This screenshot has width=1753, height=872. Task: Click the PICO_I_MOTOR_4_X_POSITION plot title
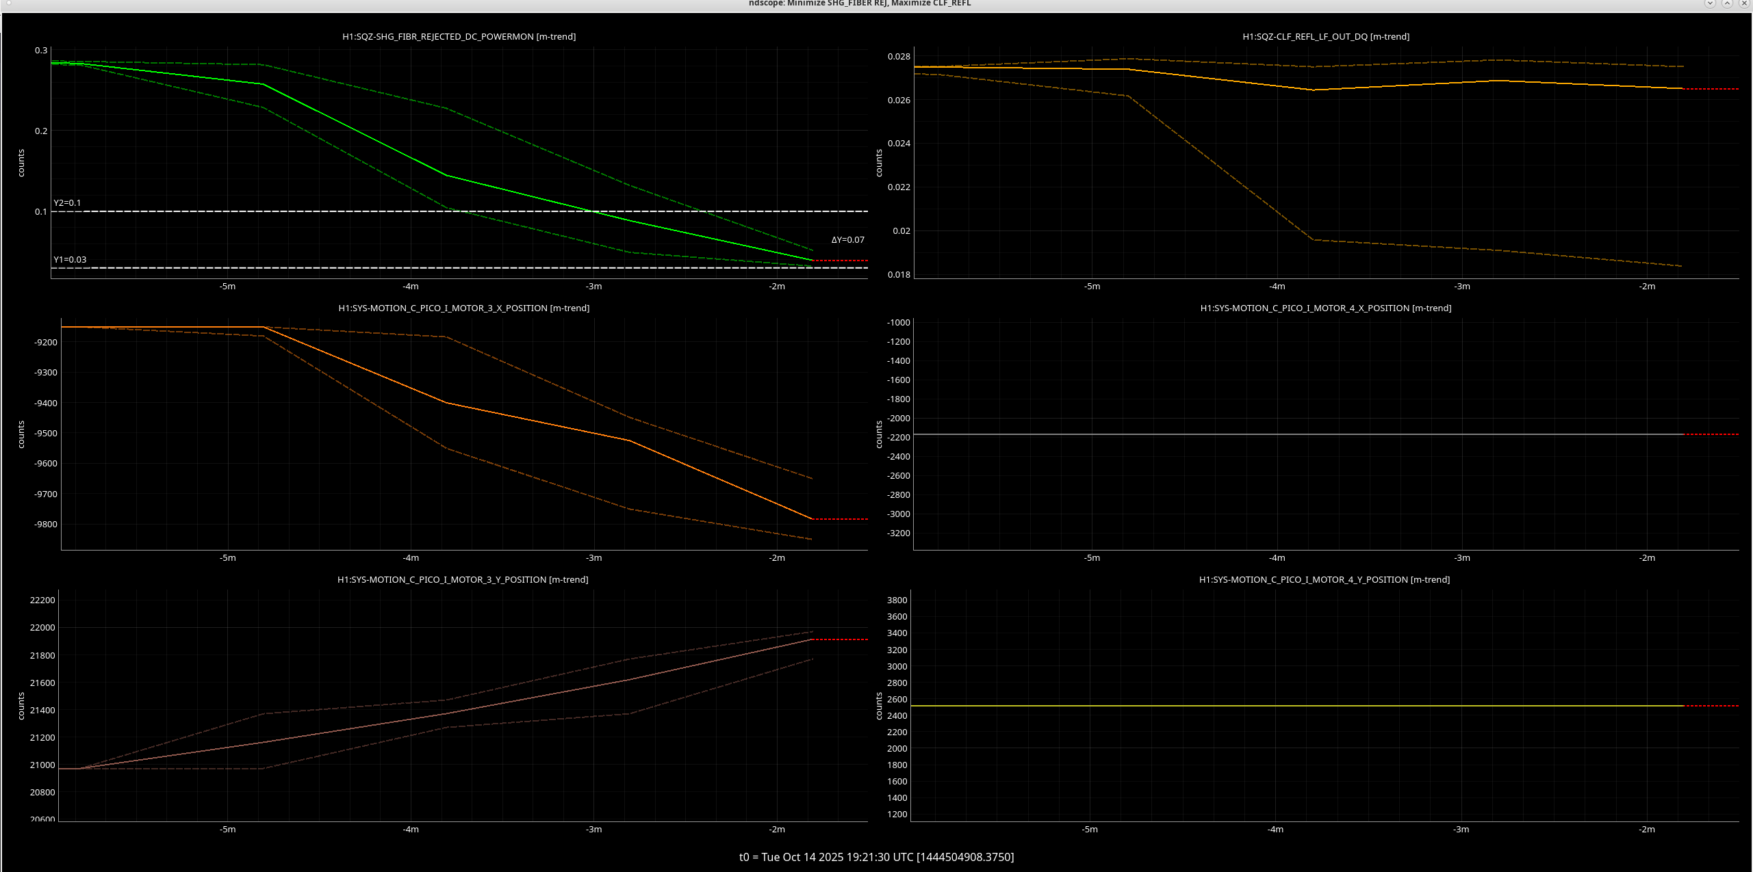click(1325, 308)
